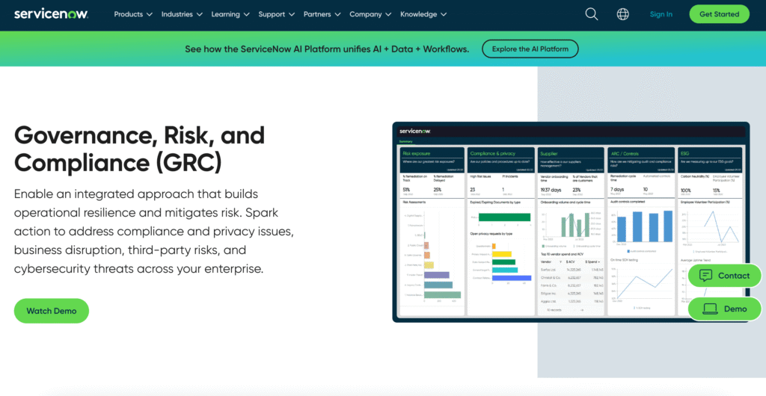Expand the Knowledge menu

(x=423, y=14)
